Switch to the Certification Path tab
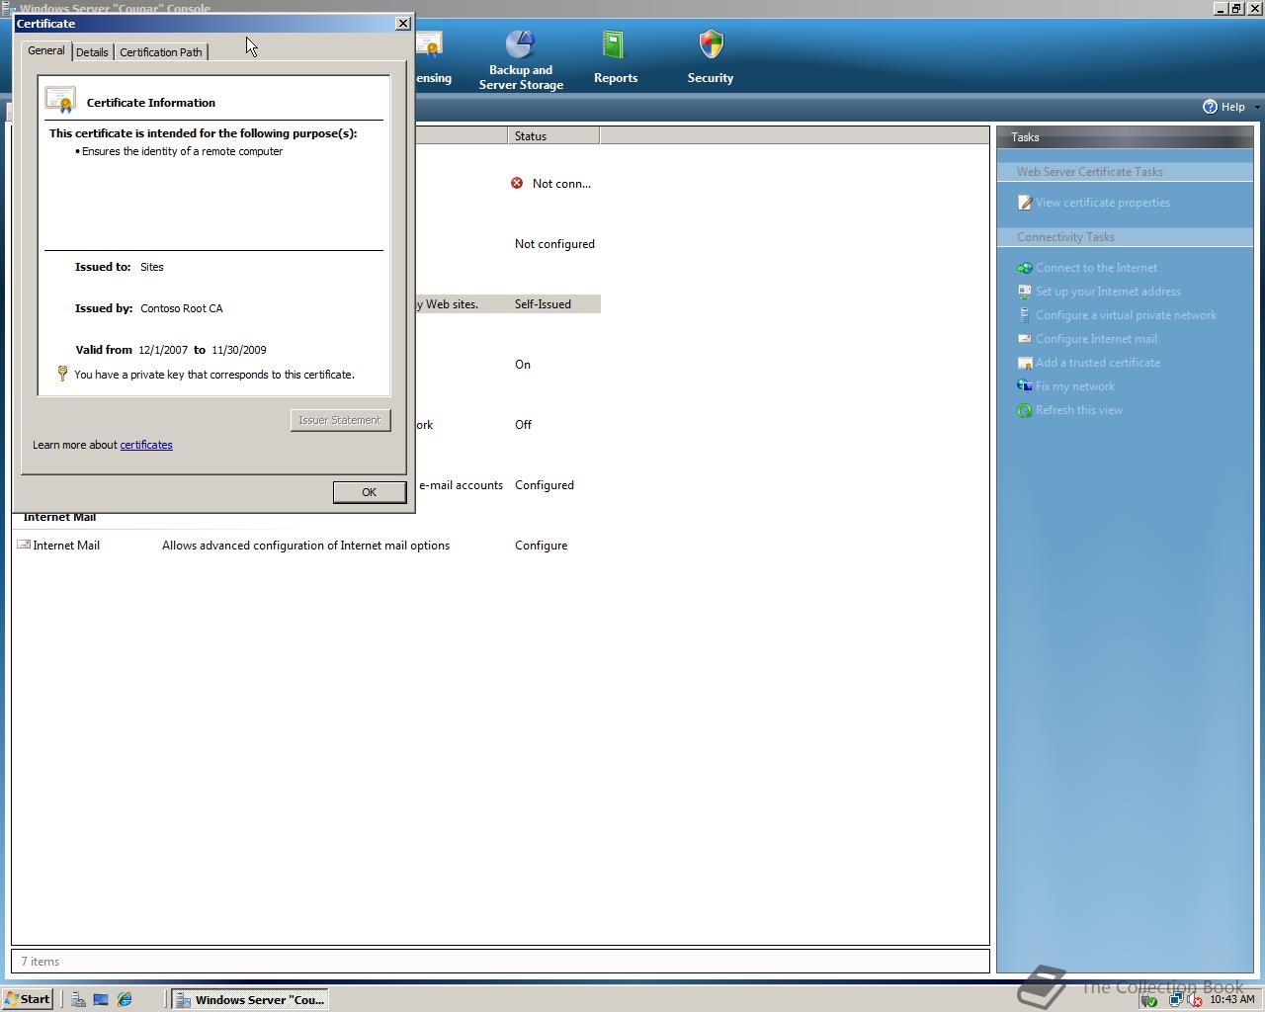The width and height of the screenshot is (1265, 1012). (x=161, y=52)
